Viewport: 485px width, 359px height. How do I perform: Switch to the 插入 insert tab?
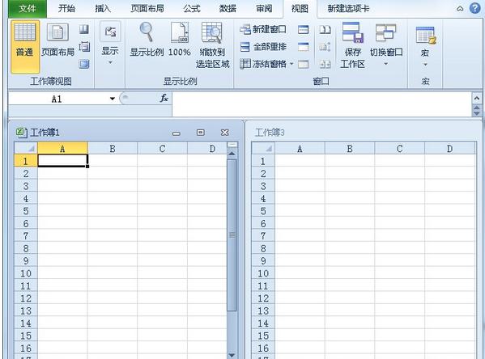click(103, 9)
